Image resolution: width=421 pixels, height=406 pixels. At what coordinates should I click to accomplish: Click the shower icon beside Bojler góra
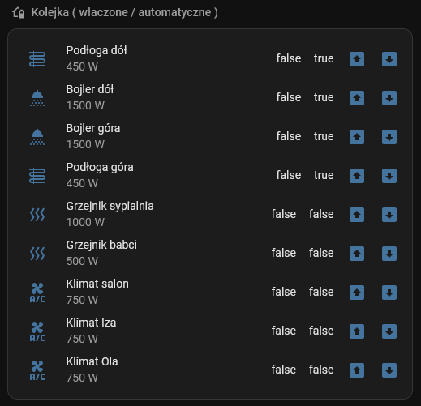(x=37, y=137)
